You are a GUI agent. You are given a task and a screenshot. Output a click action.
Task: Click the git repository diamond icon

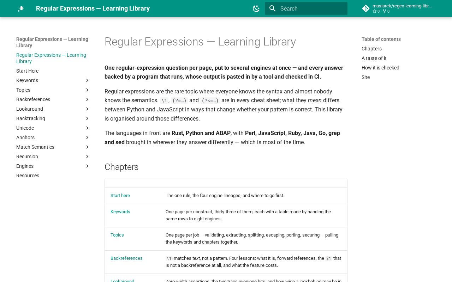(366, 8)
